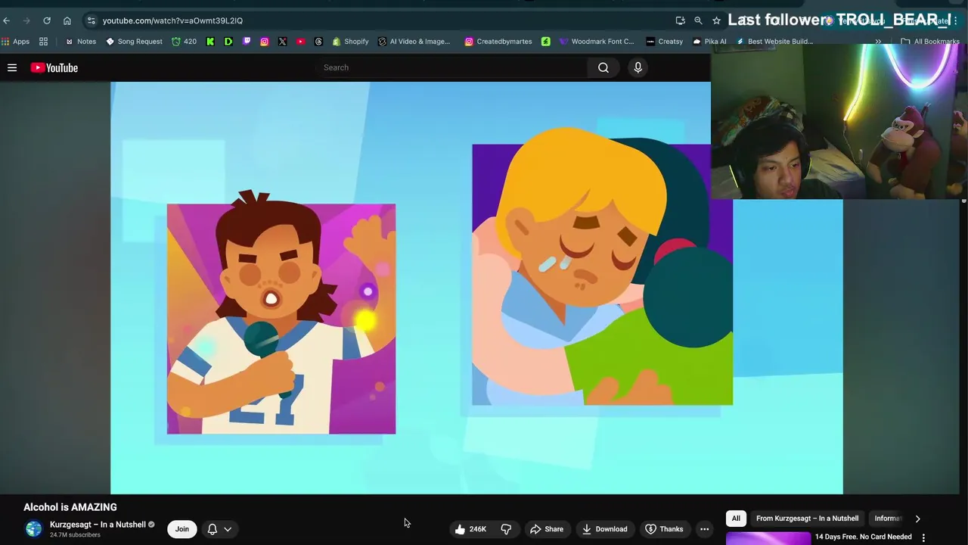The image size is (968, 545).
Task: Open the YouTube bookmark icon
Action: point(300,42)
